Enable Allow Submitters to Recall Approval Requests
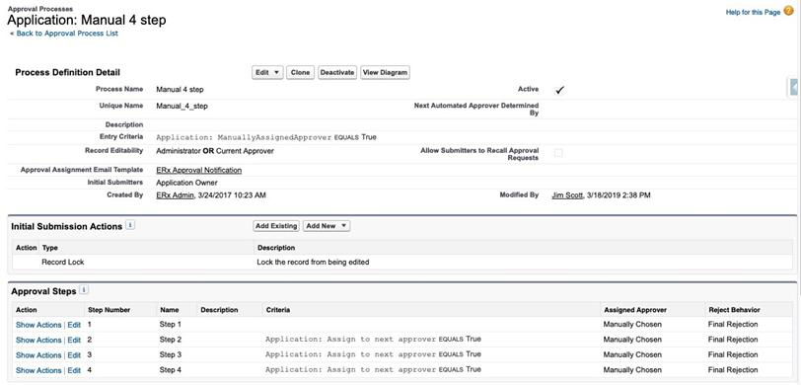Viewport: 801px width, 385px height. (x=558, y=152)
